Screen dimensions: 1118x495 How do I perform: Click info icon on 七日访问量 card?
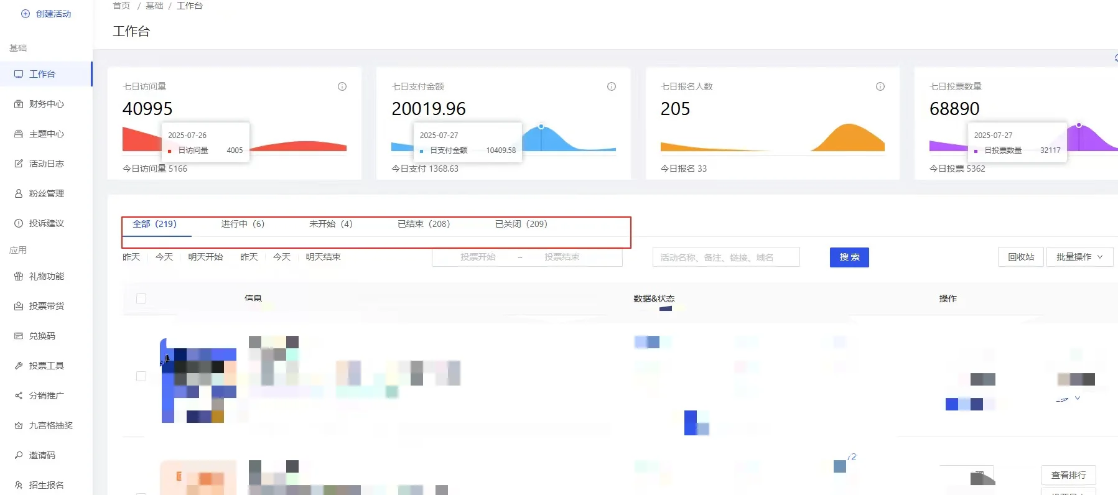tap(342, 86)
